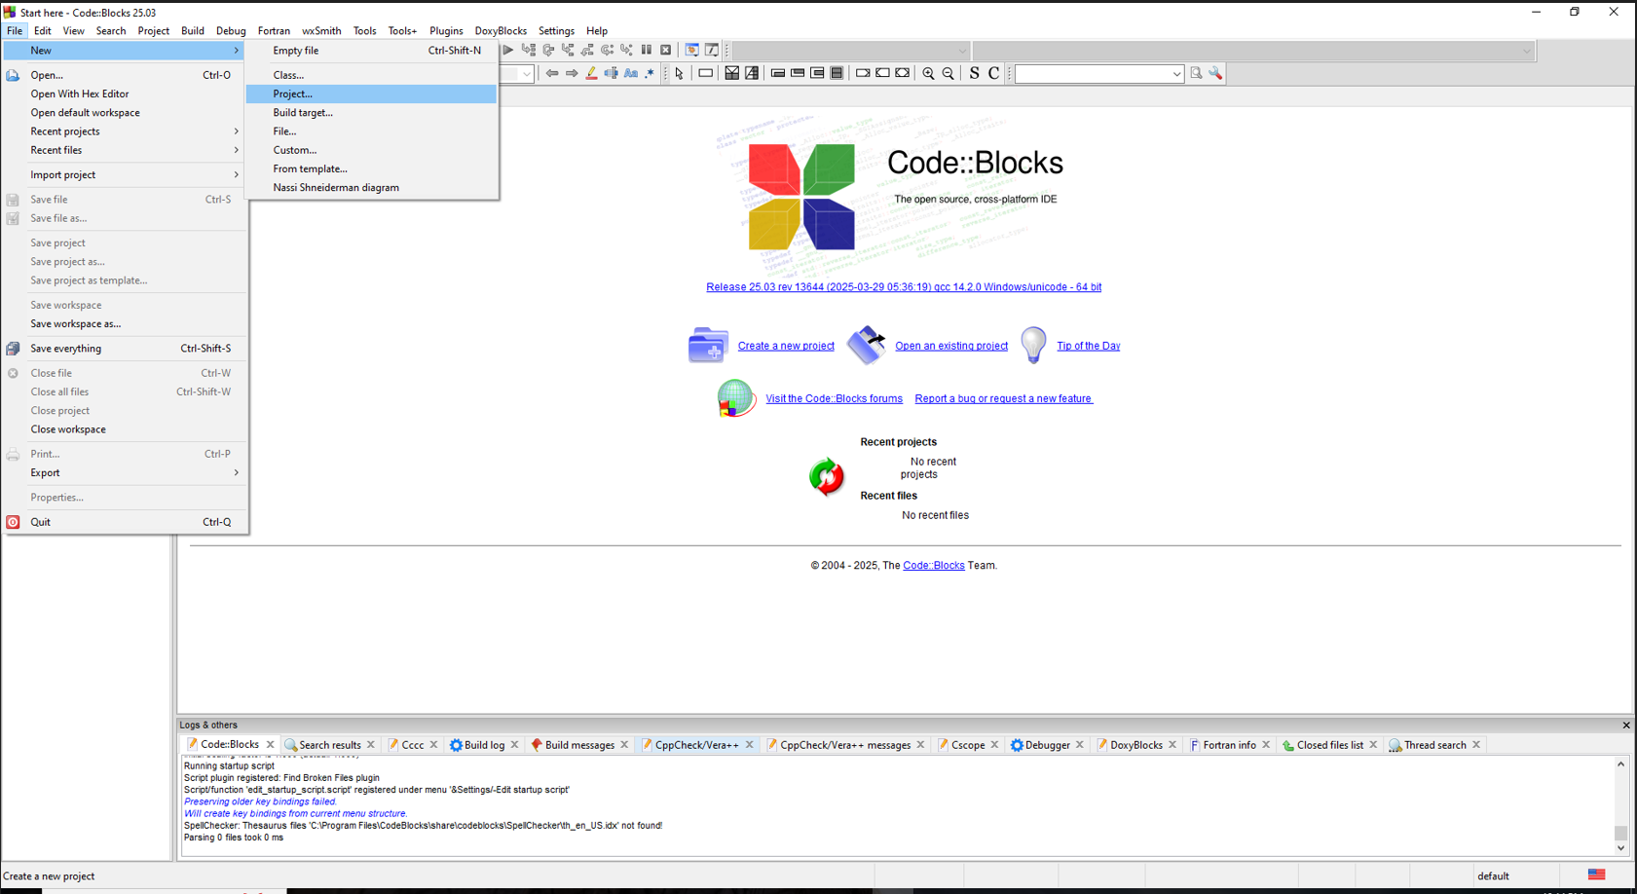Click the green refresh recent projects icon
Image resolution: width=1637 pixels, height=894 pixels.
pyautogui.click(x=826, y=477)
